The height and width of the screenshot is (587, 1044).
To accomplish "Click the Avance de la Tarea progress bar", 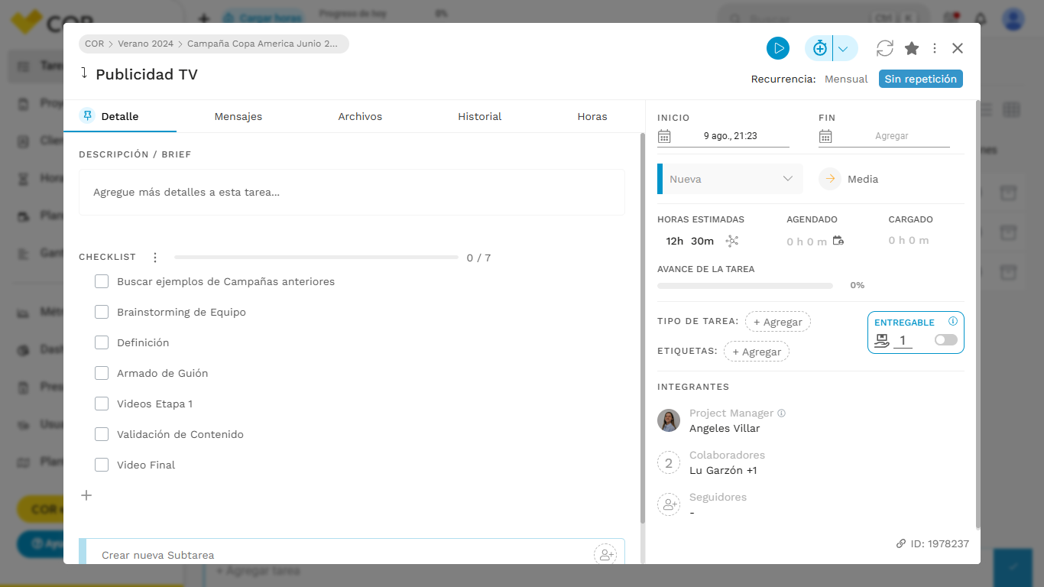I will pyautogui.click(x=745, y=286).
